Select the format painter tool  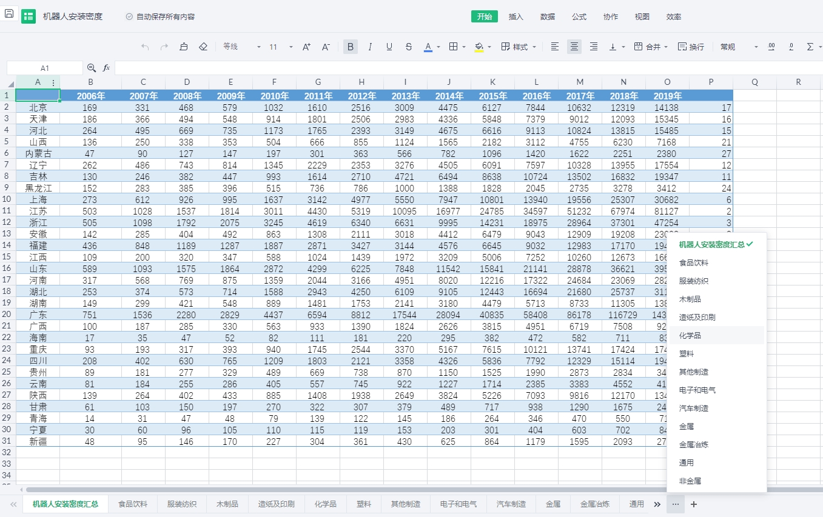pyautogui.click(x=184, y=47)
